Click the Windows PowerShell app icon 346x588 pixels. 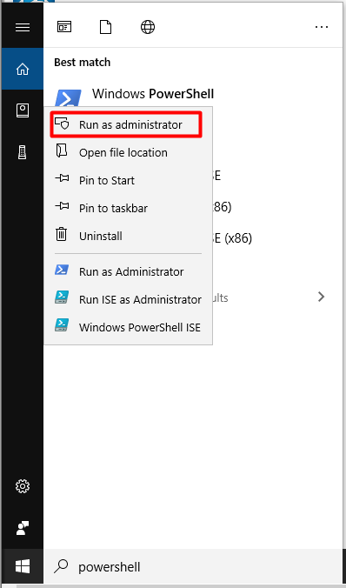pos(68,98)
